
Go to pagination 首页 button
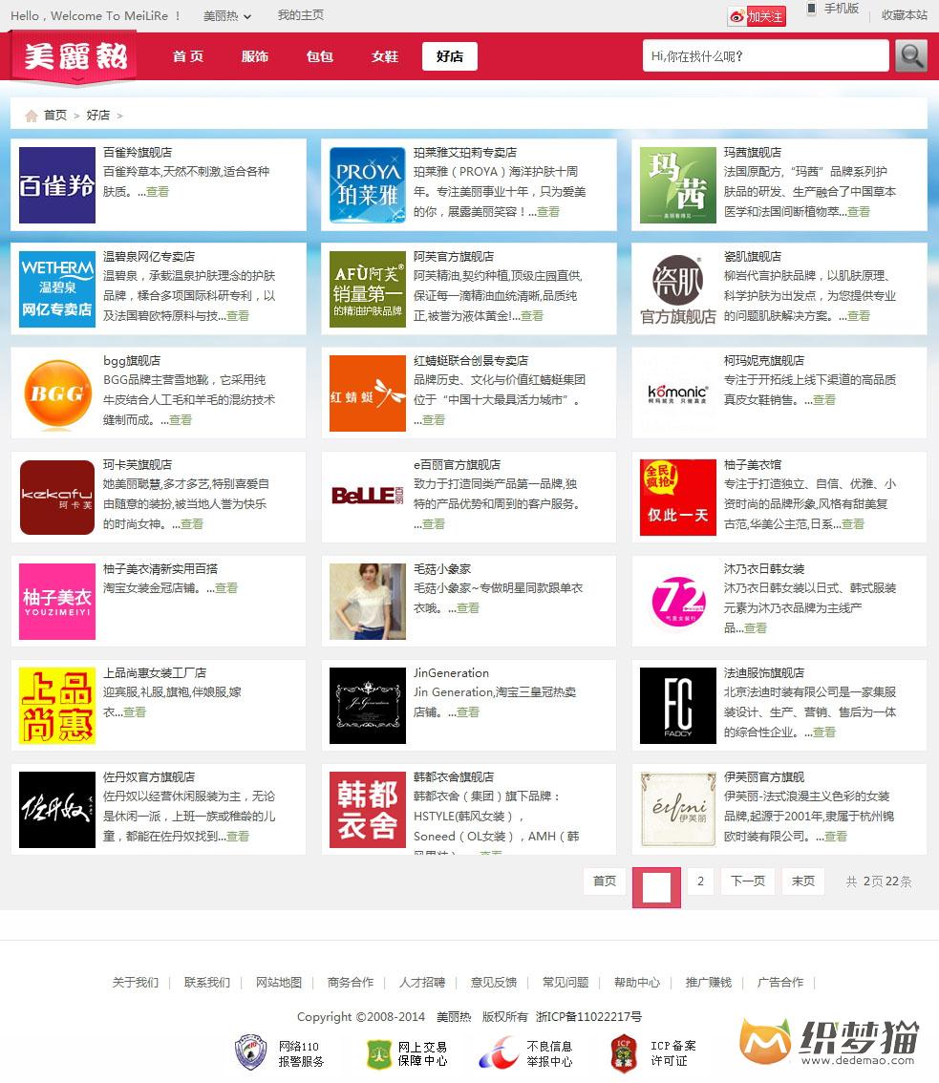click(605, 881)
